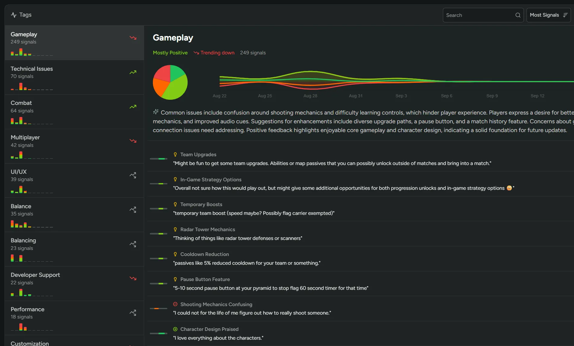This screenshot has height=346, width=574.
Task: Open the Character Design Praised signal
Action: coord(361,334)
